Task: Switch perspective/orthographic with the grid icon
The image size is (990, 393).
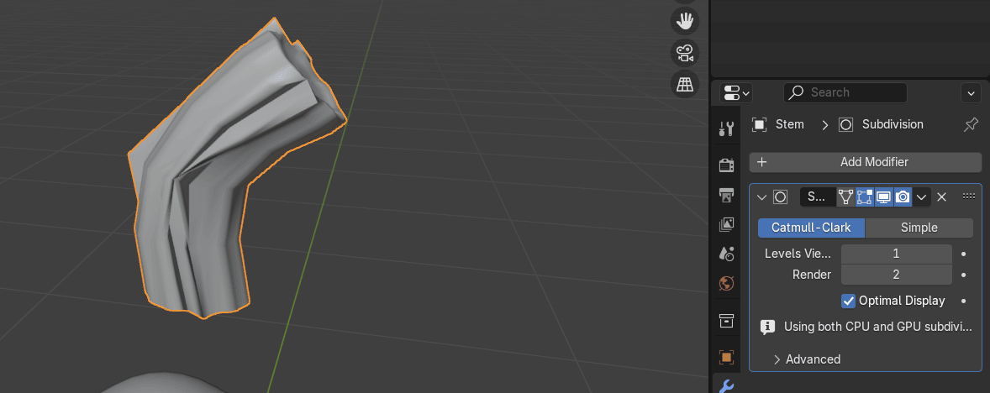Action: point(686,84)
